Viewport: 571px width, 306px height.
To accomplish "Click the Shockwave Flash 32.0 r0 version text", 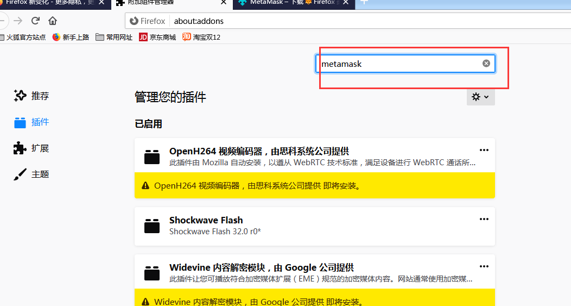I will coord(215,232).
